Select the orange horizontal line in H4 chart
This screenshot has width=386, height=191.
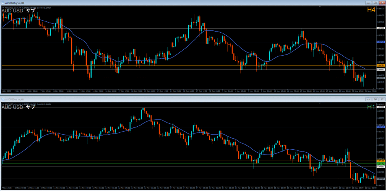click(188, 66)
